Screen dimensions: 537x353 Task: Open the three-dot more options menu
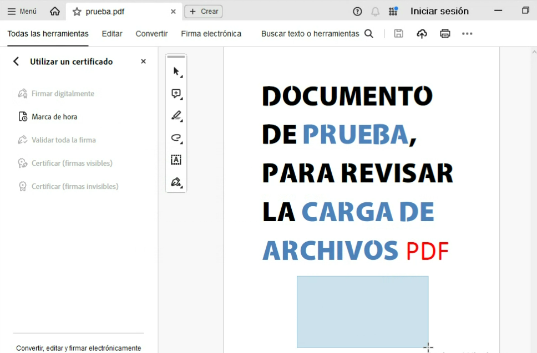467,34
